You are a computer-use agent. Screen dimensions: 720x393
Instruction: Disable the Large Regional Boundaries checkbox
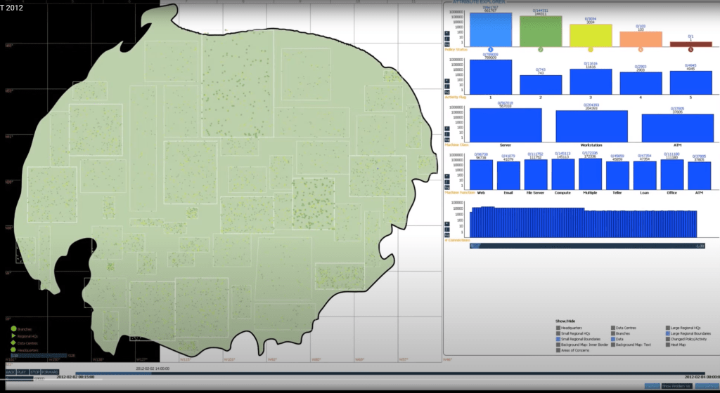point(669,333)
